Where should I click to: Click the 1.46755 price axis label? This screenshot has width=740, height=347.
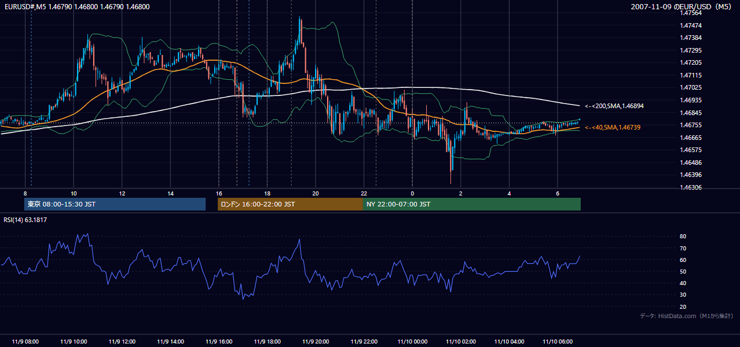click(691, 125)
